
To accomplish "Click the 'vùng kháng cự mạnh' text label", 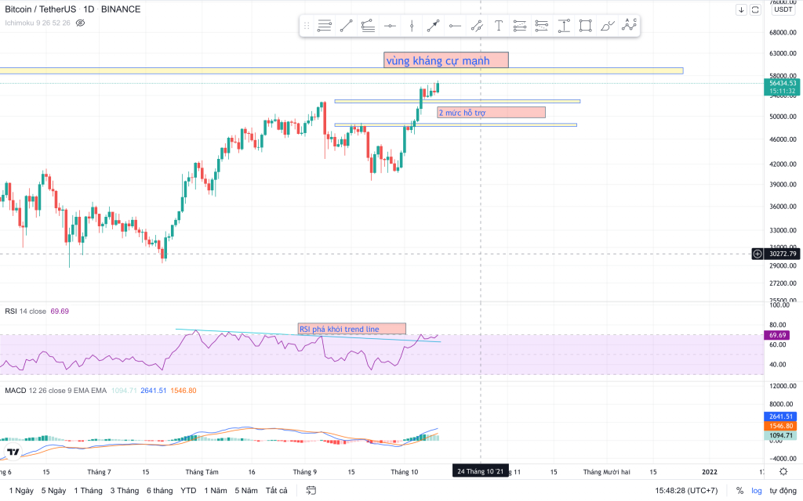I will click(446, 59).
